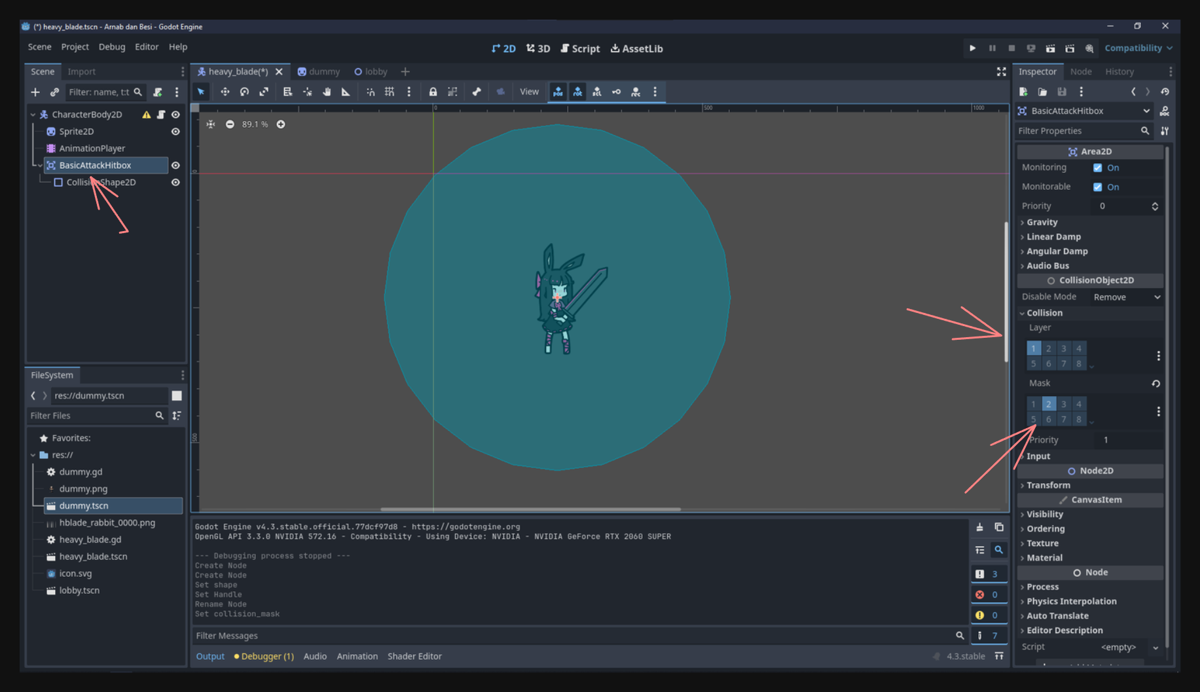This screenshot has width=1200, height=692.
Task: Run a specific scene icon
Action: coord(1070,48)
